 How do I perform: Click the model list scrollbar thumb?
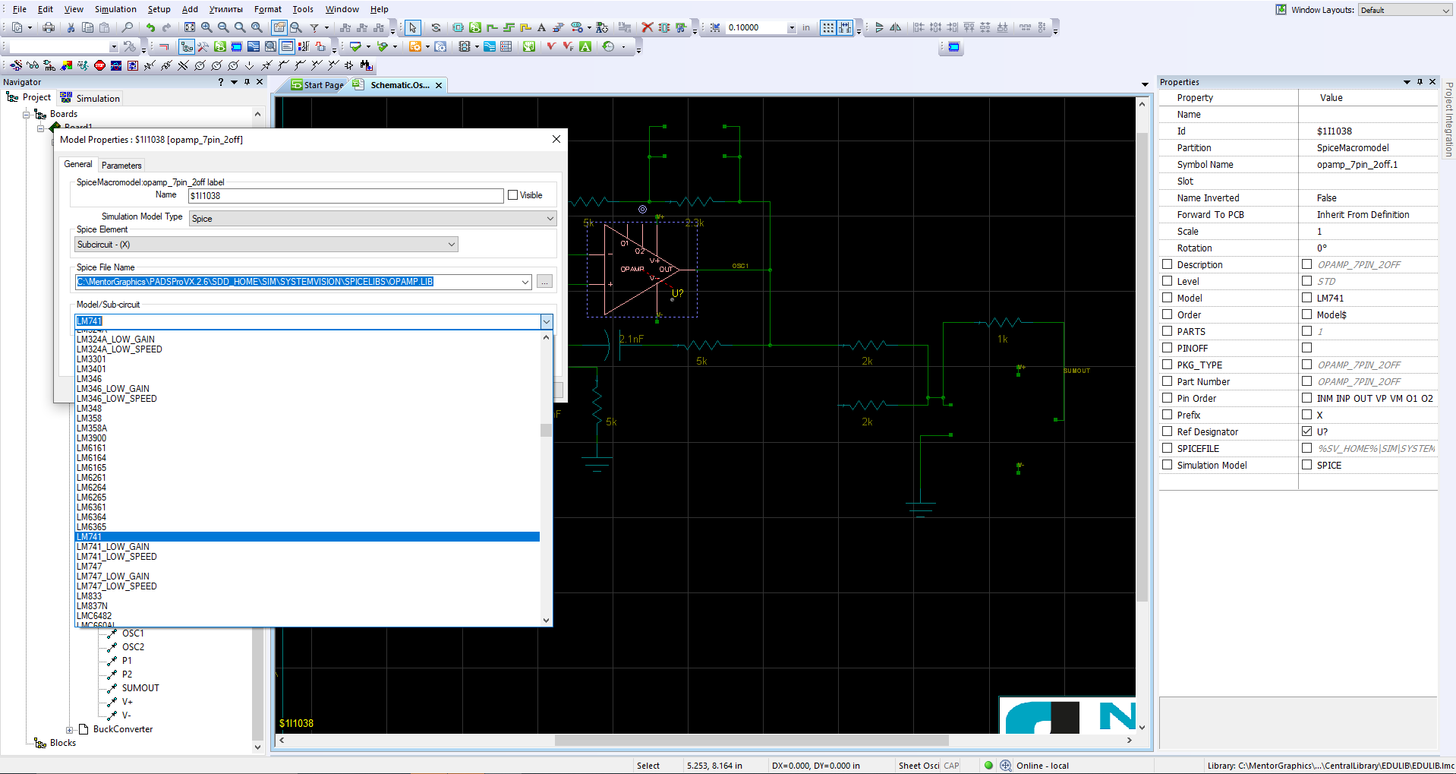pos(546,430)
